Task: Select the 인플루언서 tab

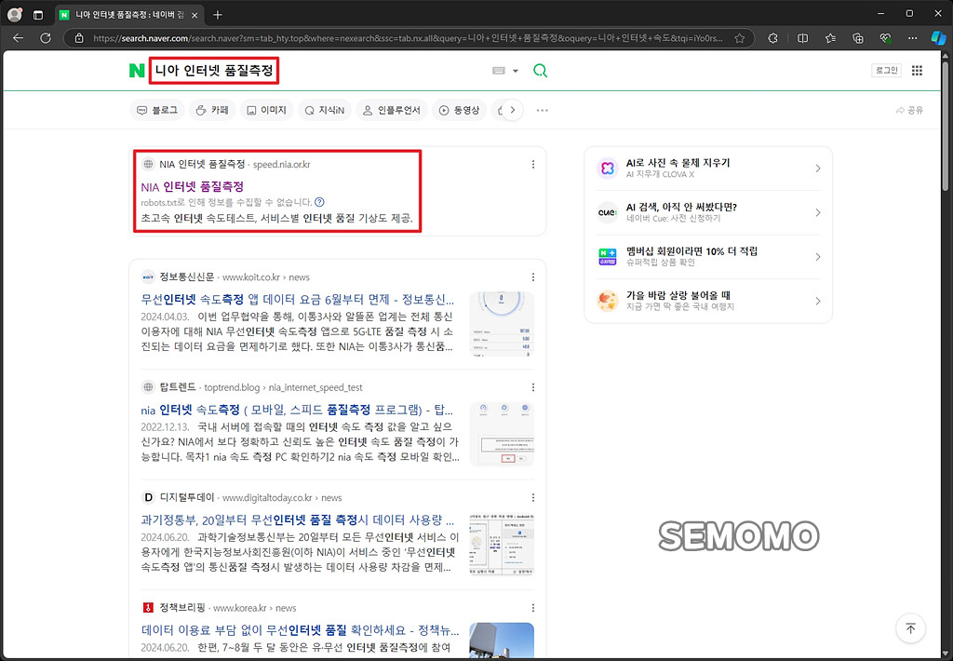Action: tap(392, 110)
